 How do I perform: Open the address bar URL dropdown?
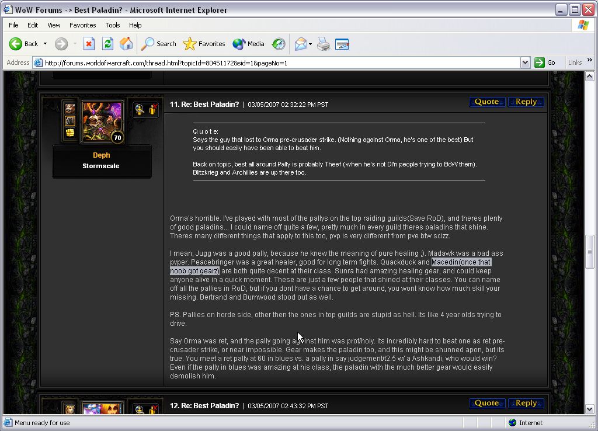[524, 62]
